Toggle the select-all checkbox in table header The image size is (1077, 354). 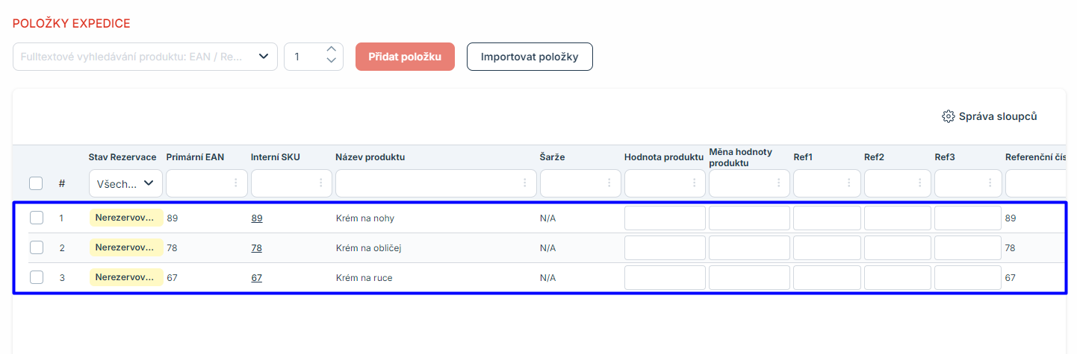(36, 183)
